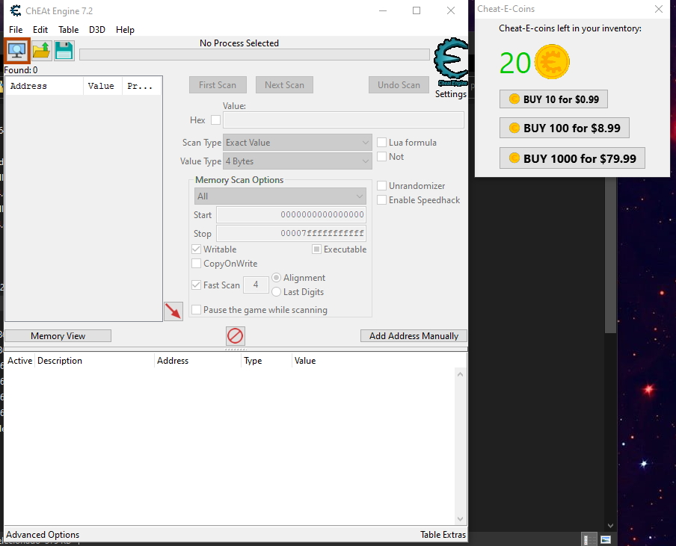Uncheck the Writable checkbox
The height and width of the screenshot is (546, 676).
pos(196,249)
